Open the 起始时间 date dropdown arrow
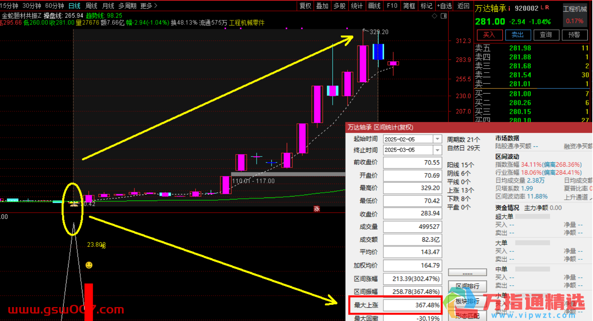 (x=437, y=139)
